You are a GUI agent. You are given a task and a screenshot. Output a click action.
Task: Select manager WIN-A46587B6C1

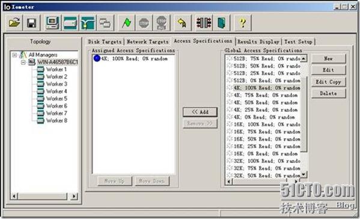click(x=58, y=62)
